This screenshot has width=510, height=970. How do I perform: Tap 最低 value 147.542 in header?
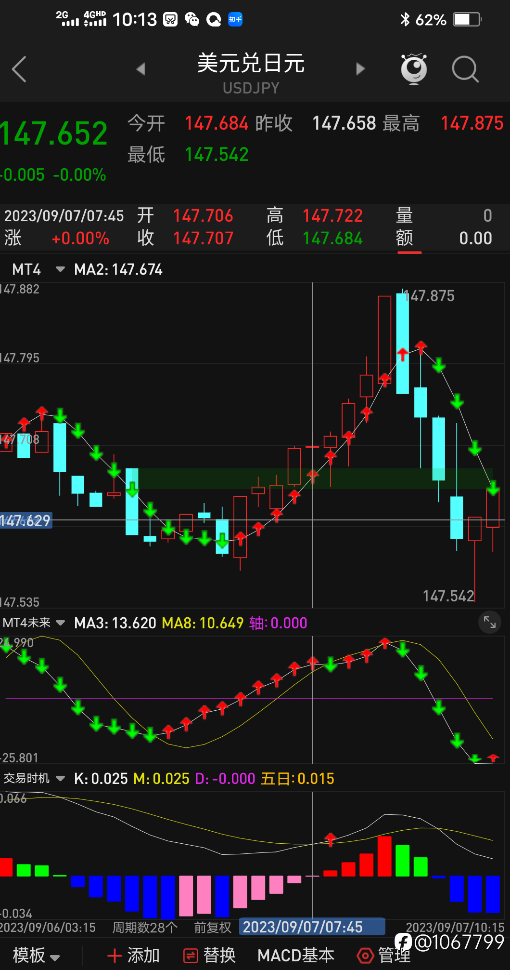(x=217, y=155)
